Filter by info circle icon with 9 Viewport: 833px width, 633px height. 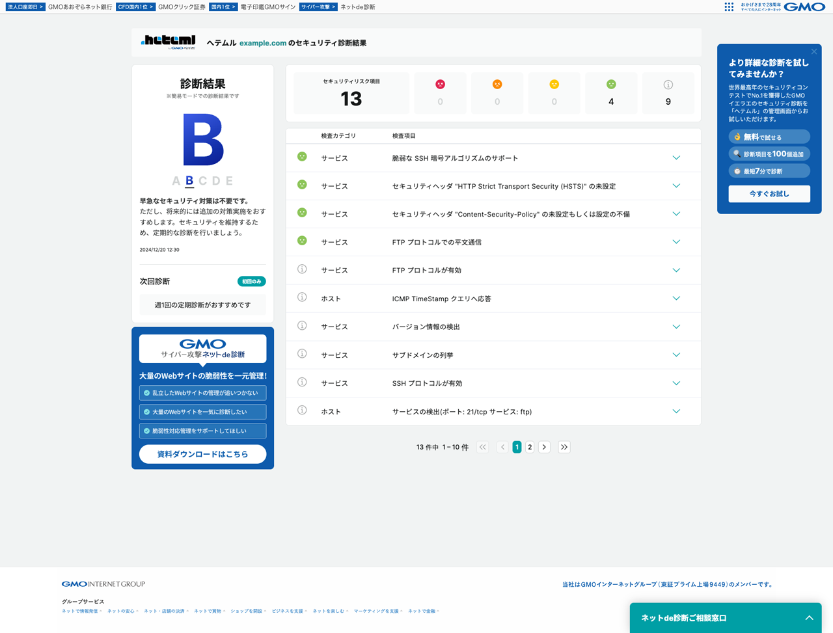click(x=668, y=85)
